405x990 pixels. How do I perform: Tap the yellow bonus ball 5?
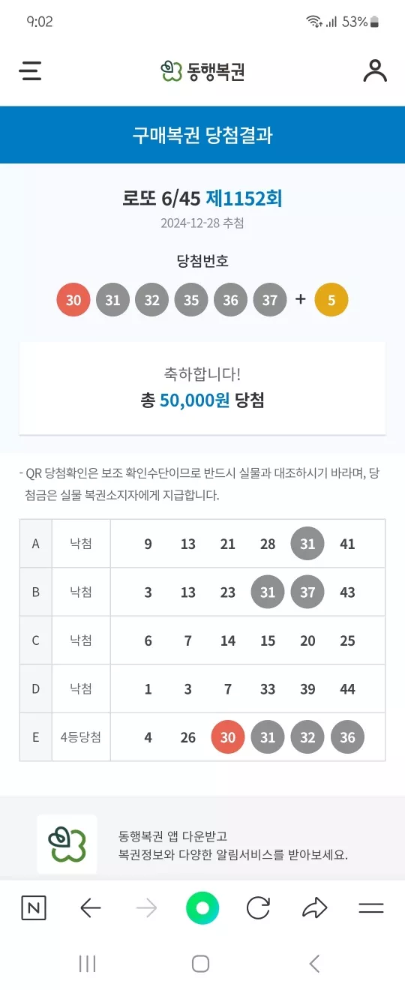331,300
